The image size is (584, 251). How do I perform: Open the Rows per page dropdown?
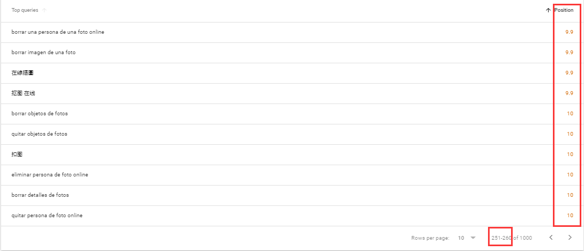[x=472, y=238]
